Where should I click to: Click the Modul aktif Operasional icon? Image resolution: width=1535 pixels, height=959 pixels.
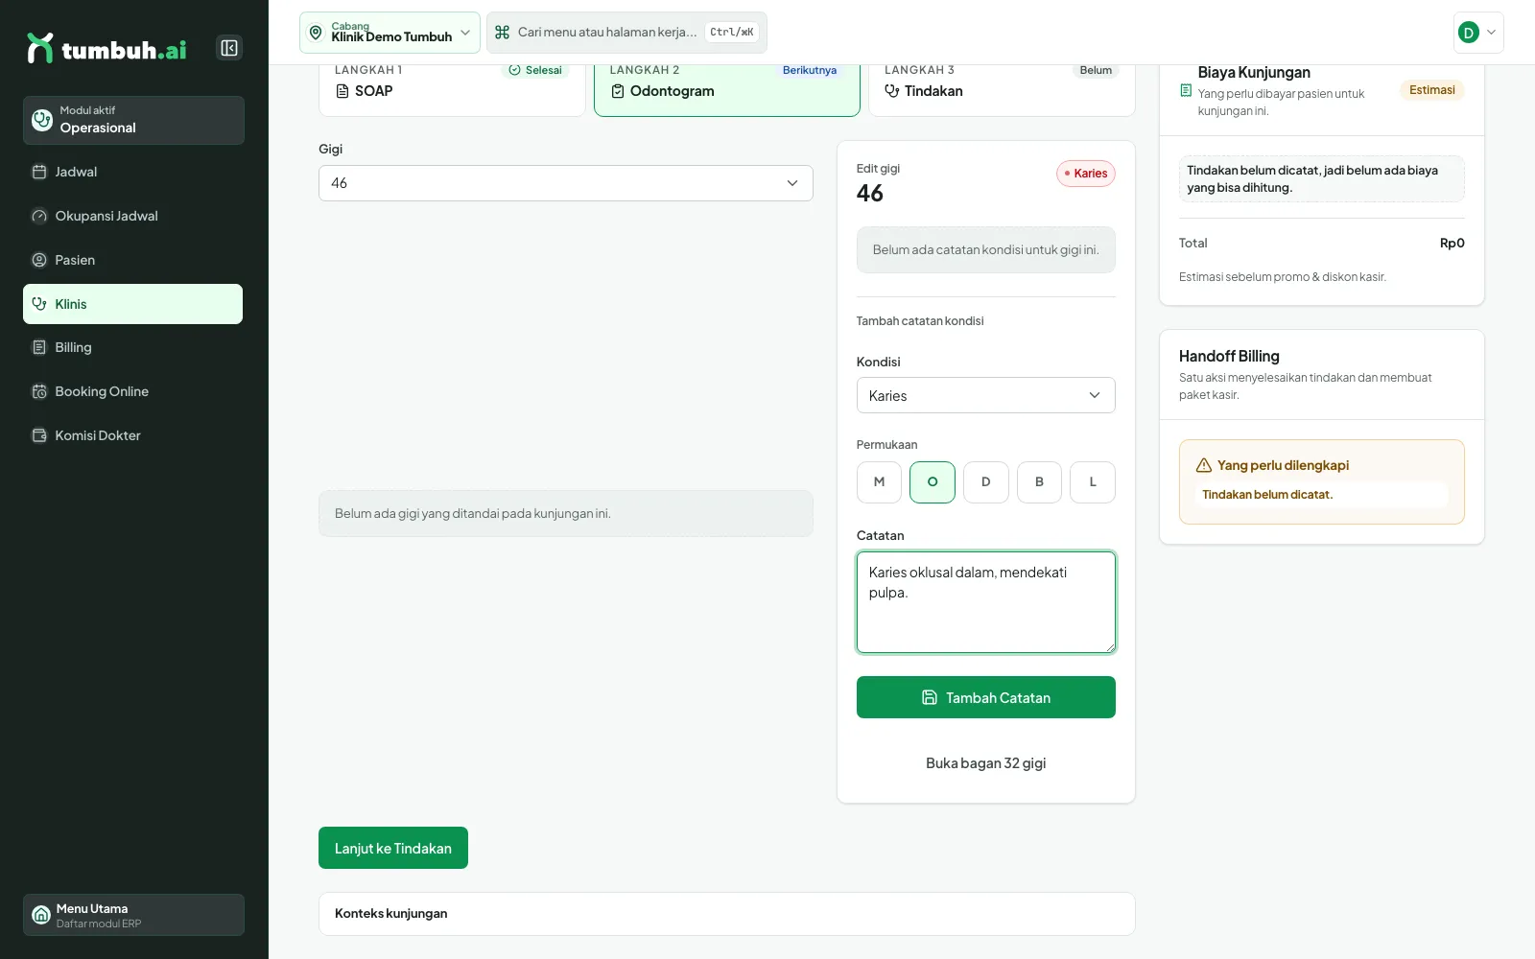click(x=42, y=120)
